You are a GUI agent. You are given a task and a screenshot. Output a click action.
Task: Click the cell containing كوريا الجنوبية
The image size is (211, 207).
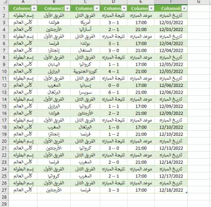click(x=85, y=71)
